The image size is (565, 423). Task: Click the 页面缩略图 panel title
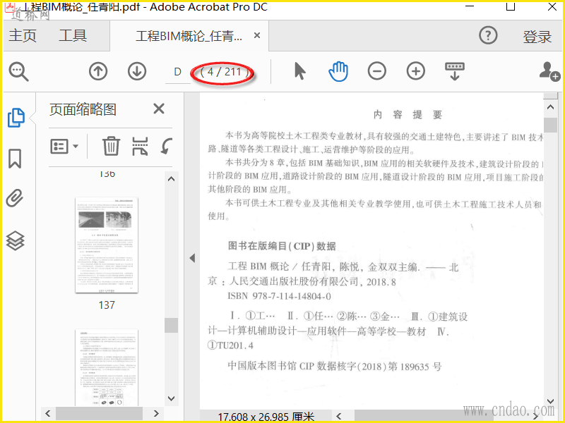(x=83, y=109)
